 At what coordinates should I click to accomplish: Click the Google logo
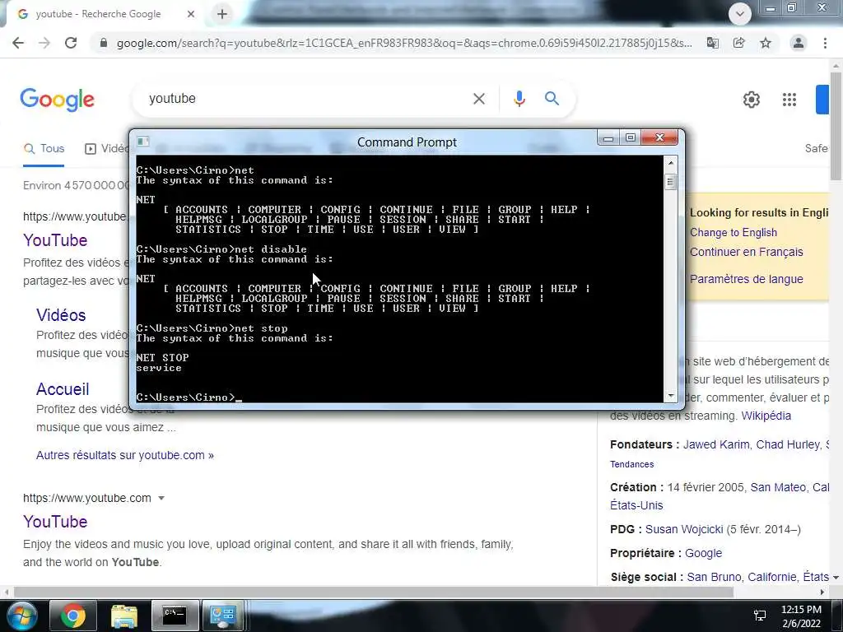pyautogui.click(x=58, y=100)
